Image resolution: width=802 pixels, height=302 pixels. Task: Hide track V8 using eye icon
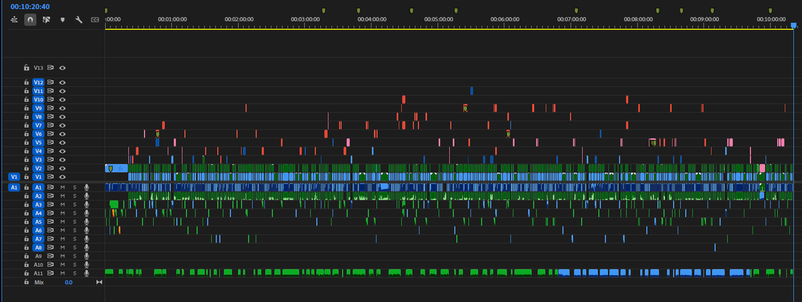[62, 116]
